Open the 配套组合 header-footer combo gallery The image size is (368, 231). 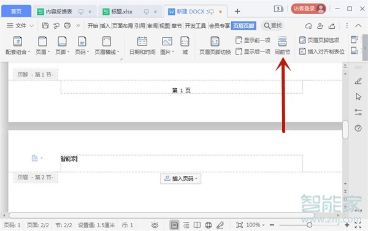(18, 46)
